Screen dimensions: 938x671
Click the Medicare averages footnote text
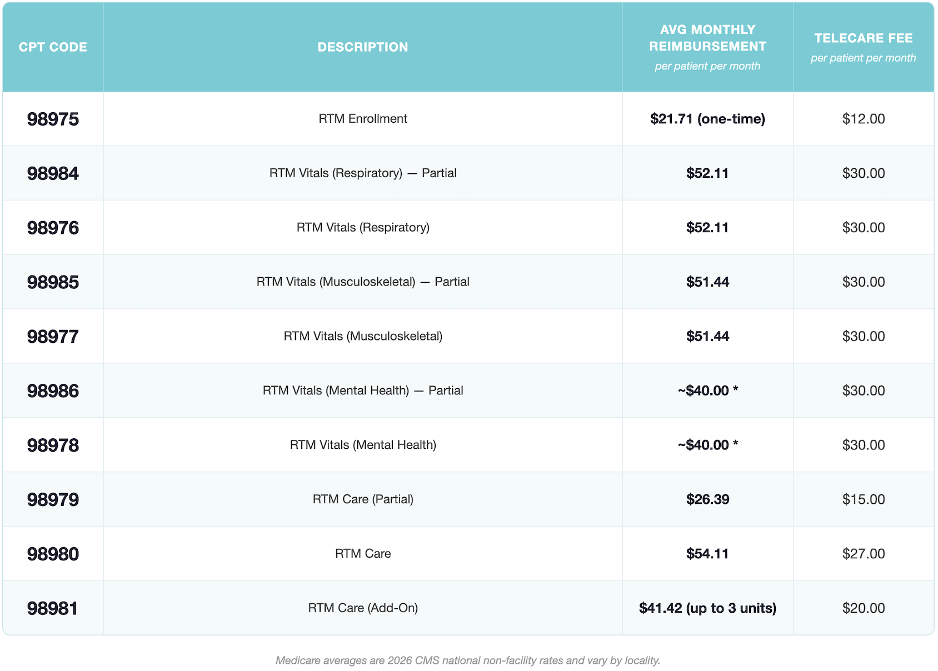468,660
